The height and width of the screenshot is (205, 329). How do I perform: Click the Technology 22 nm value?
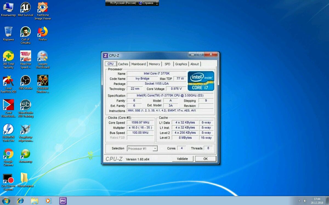click(135, 89)
